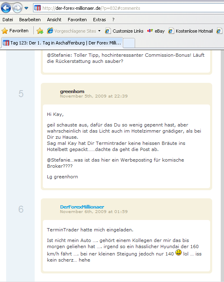Open a new blank tab
Image resolution: width=224 pixels, height=282 pixels.
[129, 43]
